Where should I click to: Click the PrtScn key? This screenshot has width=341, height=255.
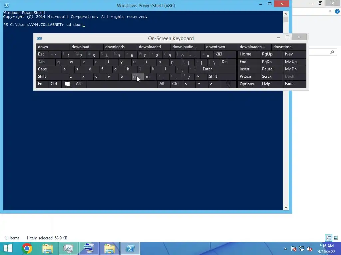click(x=249, y=76)
